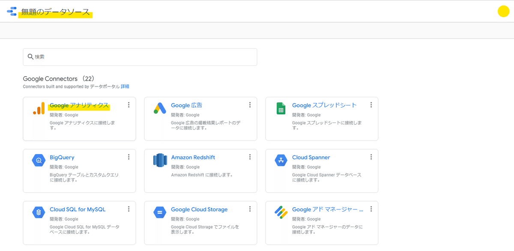This screenshot has height=251, width=514.
Task: Open three-dot menu on Google Cloud Storage card
Action: 250,209
